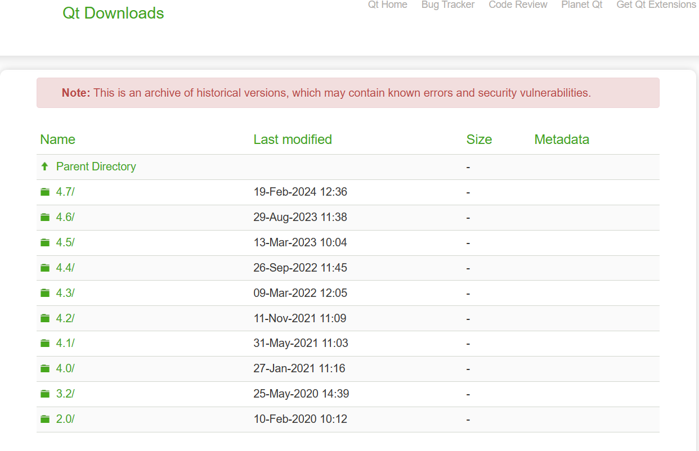Open the Qt Home navigation link

(388, 4)
